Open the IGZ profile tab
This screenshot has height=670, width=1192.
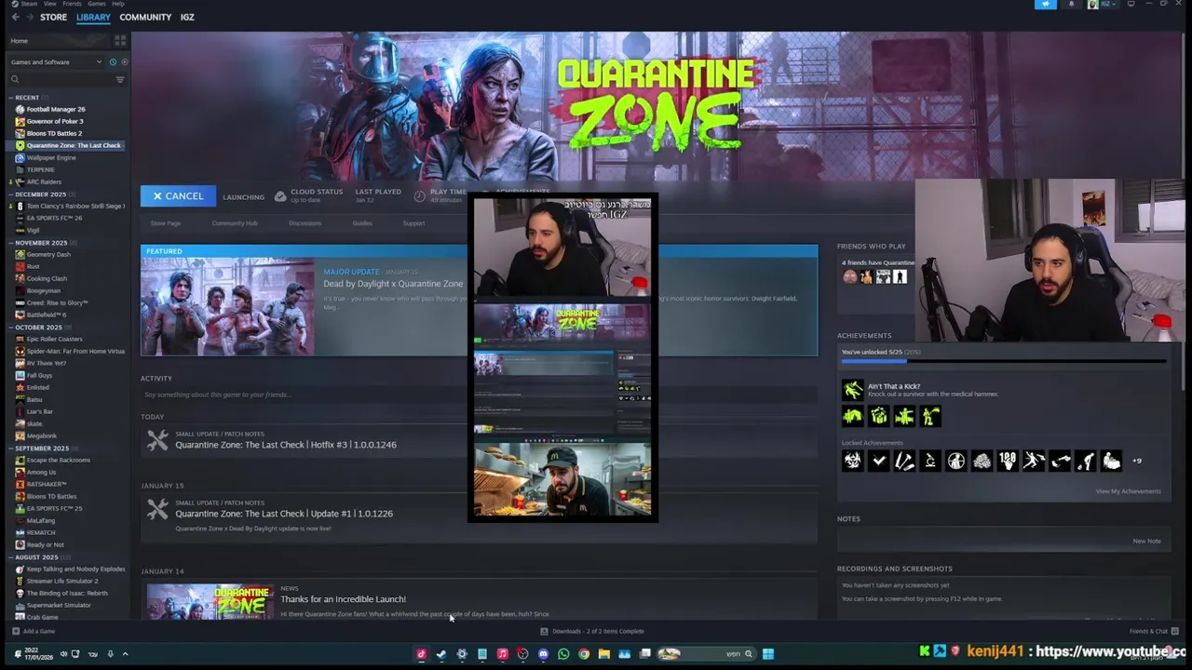click(187, 17)
